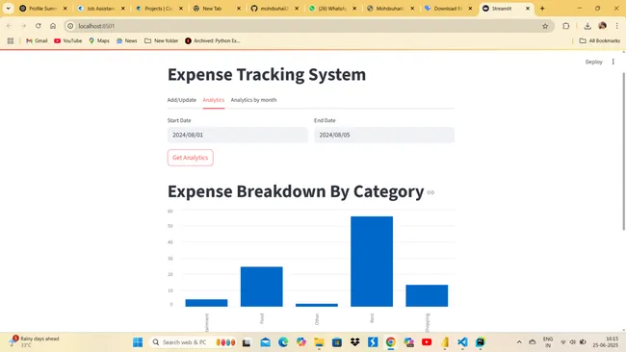The width and height of the screenshot is (626, 352).
Task: Click the End Date input field
Action: coord(384,135)
